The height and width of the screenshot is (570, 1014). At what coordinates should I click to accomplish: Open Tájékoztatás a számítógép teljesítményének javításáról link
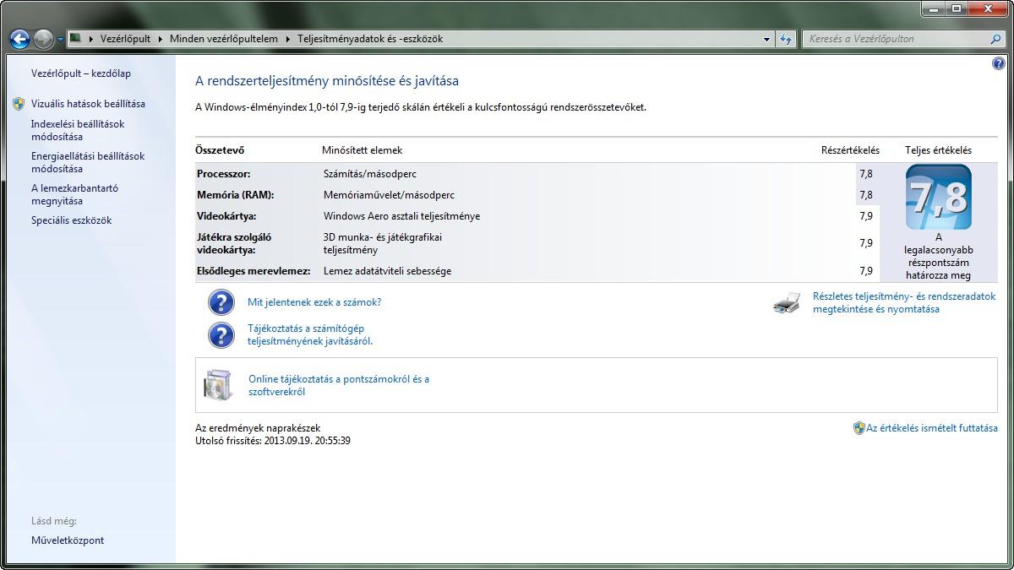click(x=310, y=334)
